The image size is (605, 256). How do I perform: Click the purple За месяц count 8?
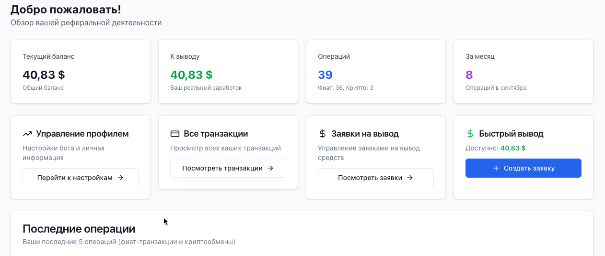point(469,75)
